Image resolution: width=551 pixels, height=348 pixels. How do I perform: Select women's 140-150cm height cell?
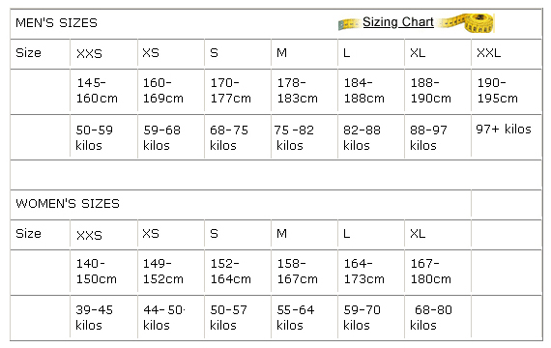pos(97,272)
